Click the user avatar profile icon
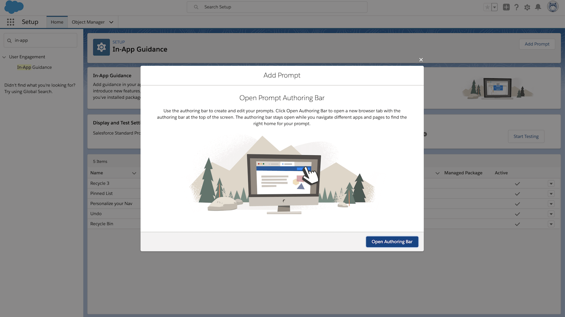The width and height of the screenshot is (565, 317). [x=553, y=7]
